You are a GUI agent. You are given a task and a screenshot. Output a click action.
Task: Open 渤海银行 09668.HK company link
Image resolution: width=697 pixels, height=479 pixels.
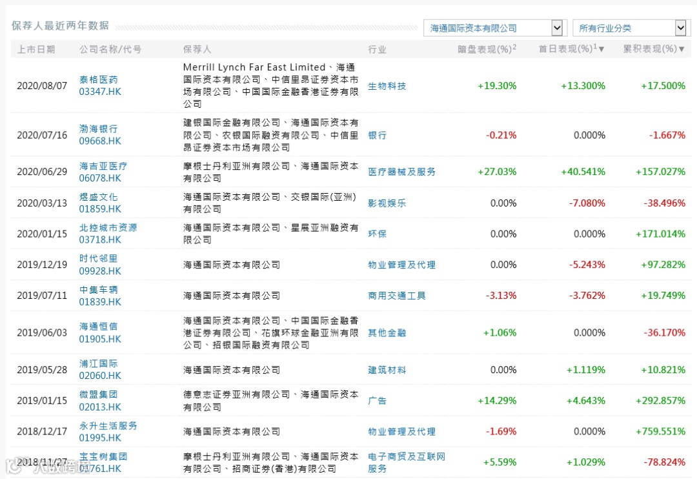point(100,135)
